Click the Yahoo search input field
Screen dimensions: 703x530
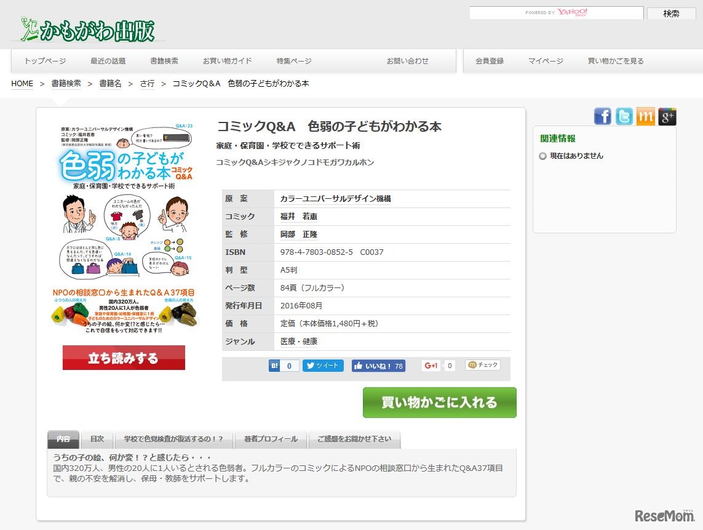point(556,12)
